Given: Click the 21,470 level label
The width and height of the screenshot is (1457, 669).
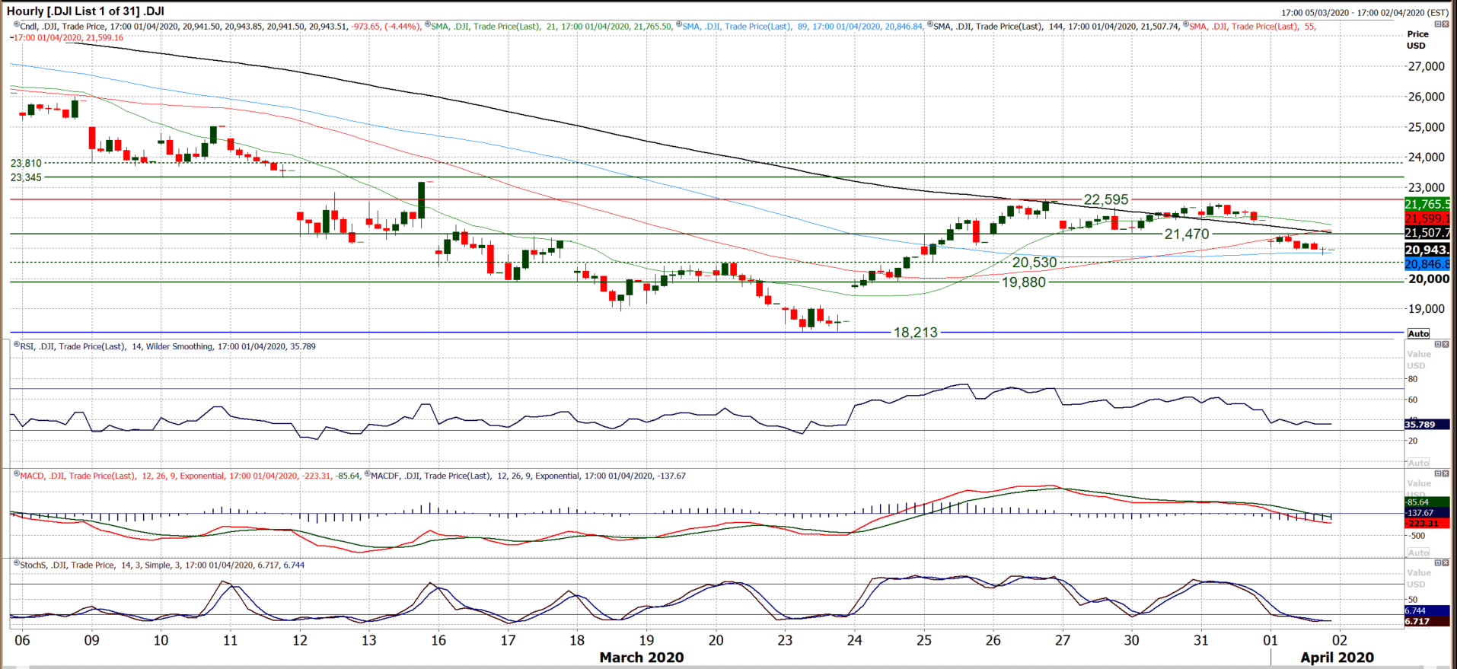Looking at the screenshot, I should (x=1187, y=234).
